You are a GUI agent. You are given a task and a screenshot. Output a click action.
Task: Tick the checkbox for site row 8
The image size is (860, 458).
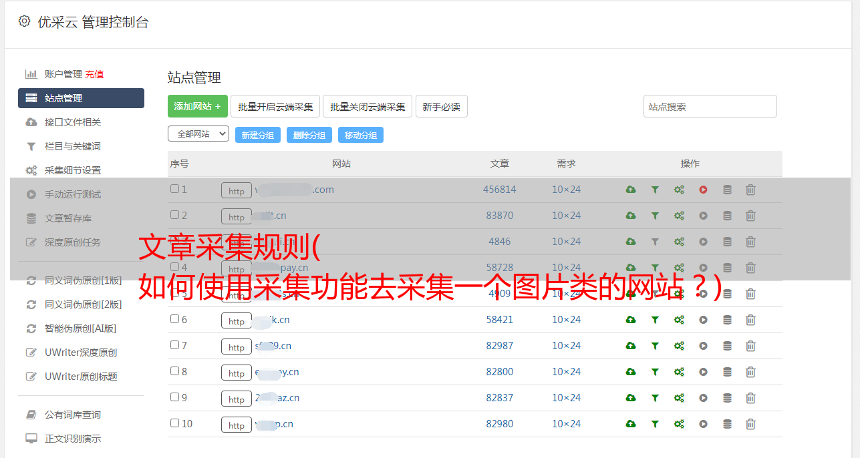(x=174, y=371)
